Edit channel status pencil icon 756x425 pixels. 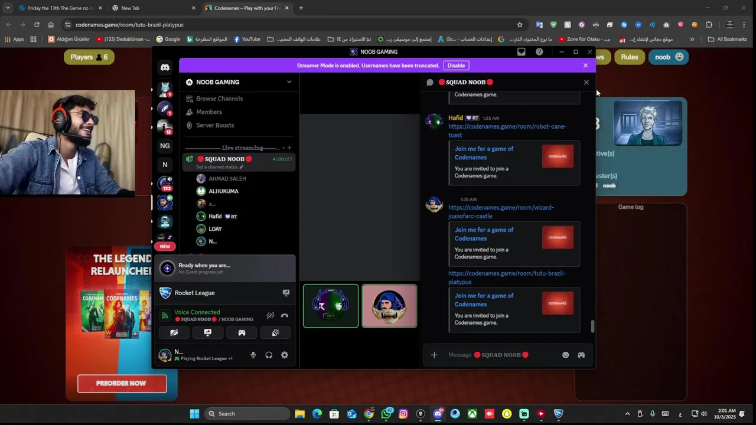tap(241, 167)
